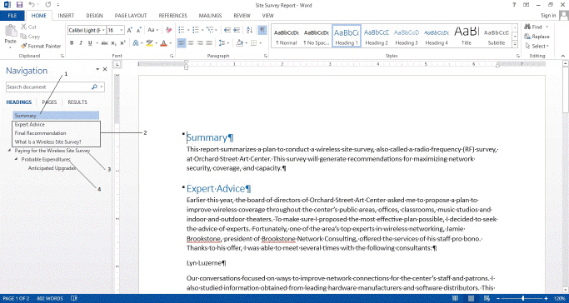569x303 pixels.
Task: Open the font size dropdown
Action: [122, 30]
